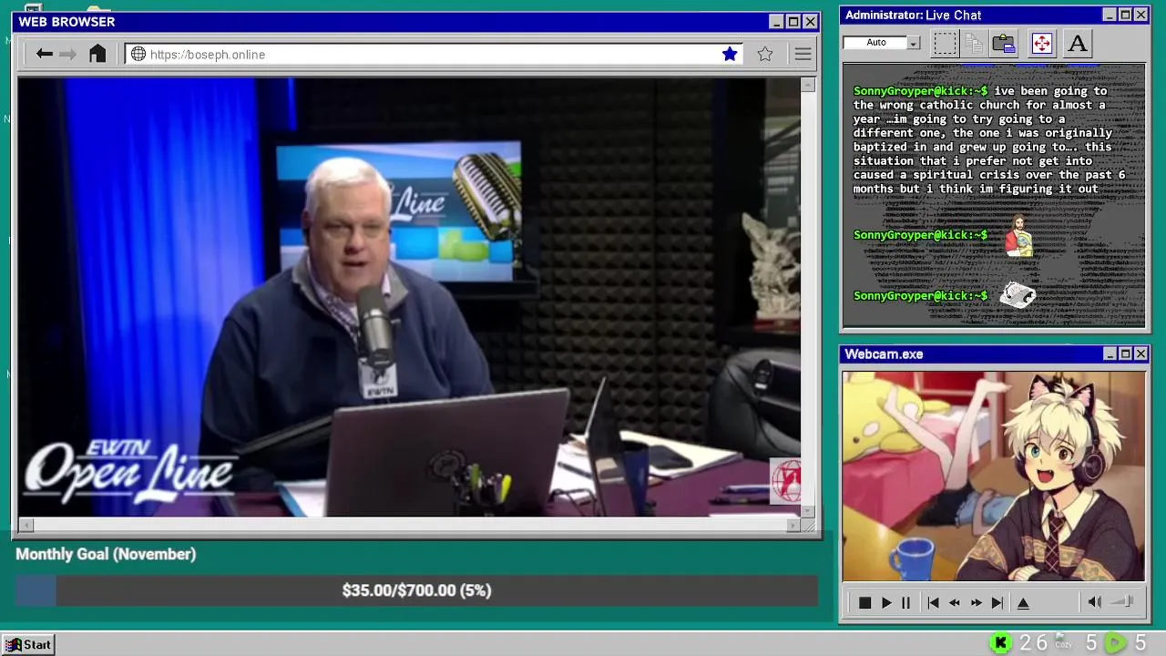
Task: Click the monthly goal progress bar
Action: point(416,590)
